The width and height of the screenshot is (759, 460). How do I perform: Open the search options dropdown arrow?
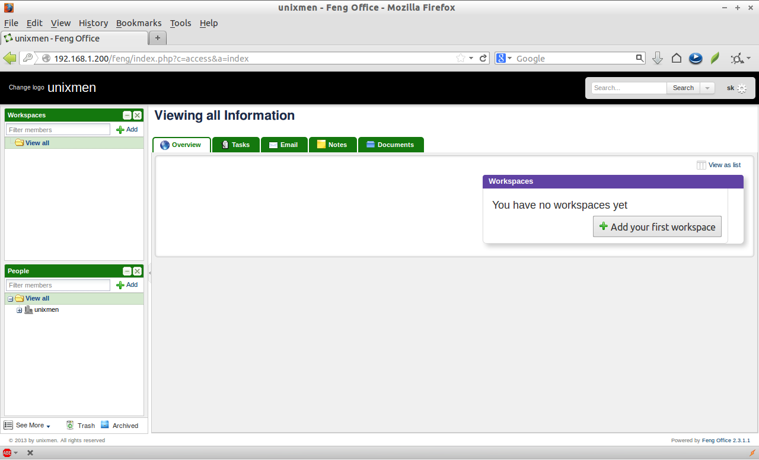point(707,88)
